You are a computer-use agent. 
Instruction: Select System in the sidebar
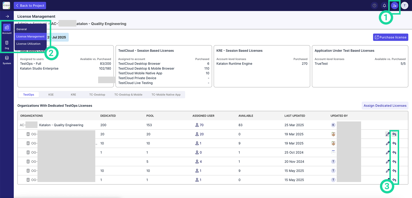pyautogui.click(x=7, y=60)
